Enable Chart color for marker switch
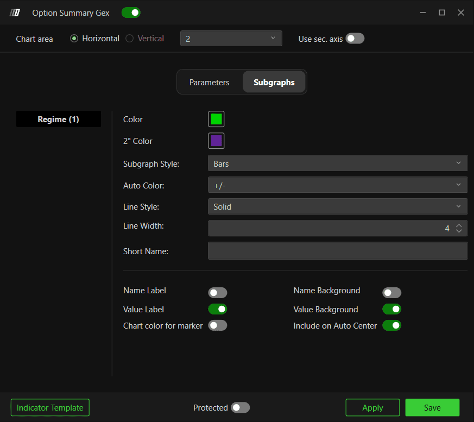This screenshot has width=474, height=422. tap(218, 325)
